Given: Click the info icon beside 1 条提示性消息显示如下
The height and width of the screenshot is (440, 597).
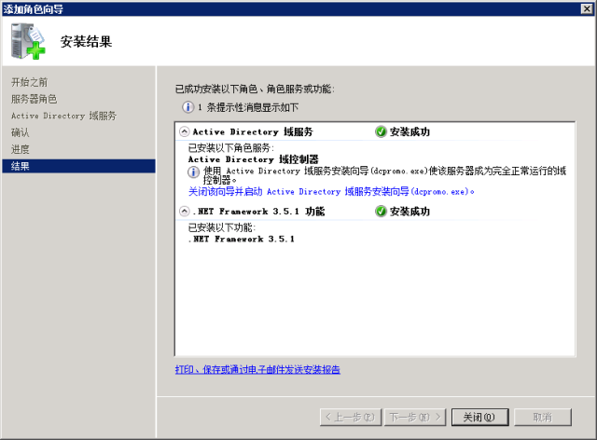Looking at the screenshot, I should point(187,107).
